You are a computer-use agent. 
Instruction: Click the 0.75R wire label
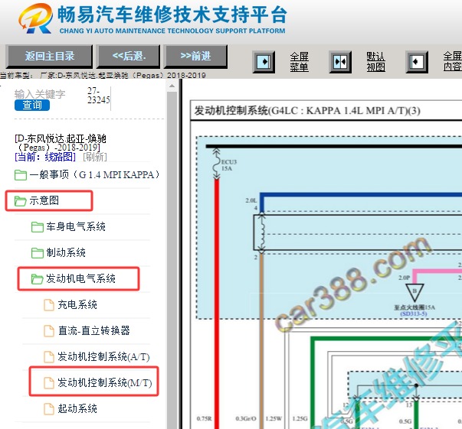tap(204, 418)
